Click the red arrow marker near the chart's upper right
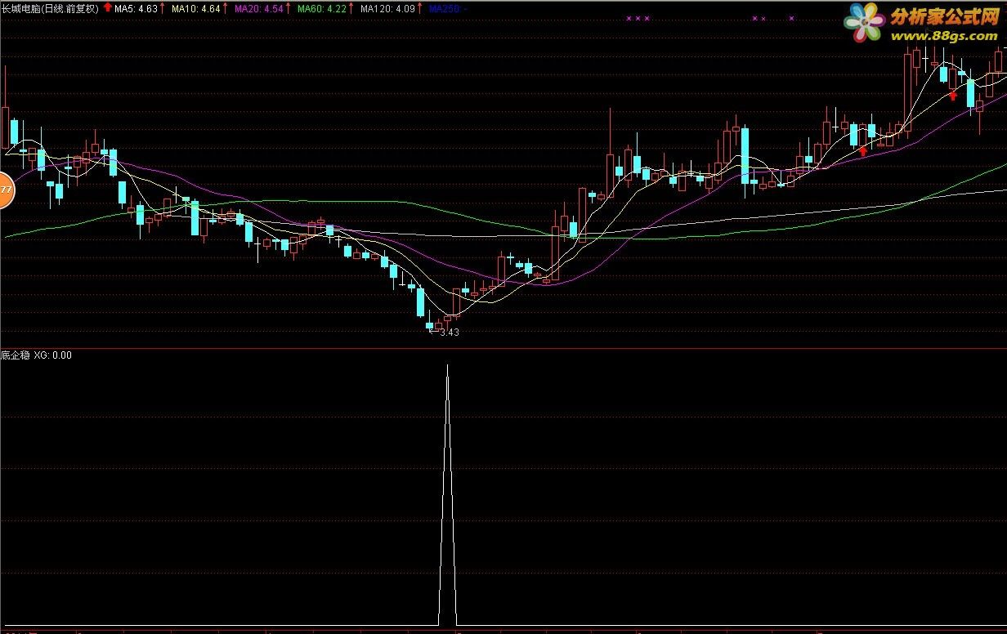Viewport: 1007px width, 634px height. click(953, 96)
